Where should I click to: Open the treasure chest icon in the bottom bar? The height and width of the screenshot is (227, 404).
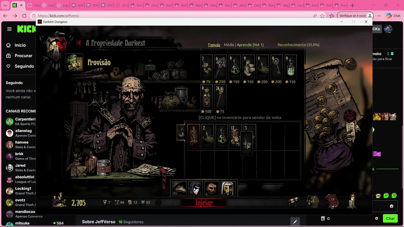(313, 202)
